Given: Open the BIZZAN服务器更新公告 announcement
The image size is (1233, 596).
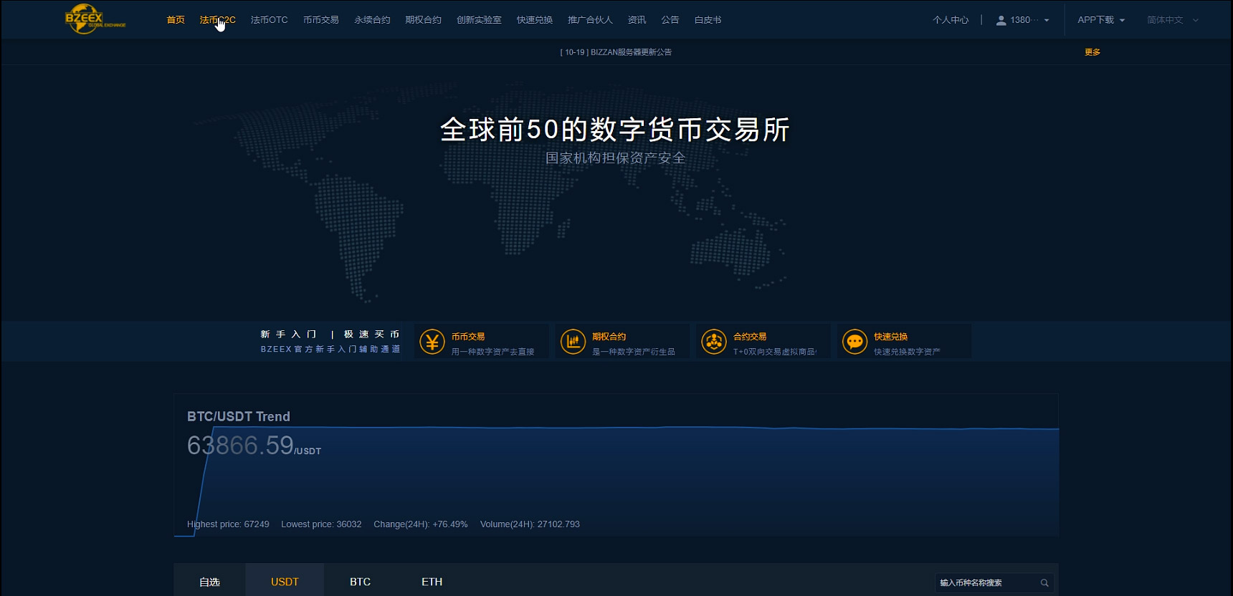Looking at the screenshot, I should click(616, 52).
